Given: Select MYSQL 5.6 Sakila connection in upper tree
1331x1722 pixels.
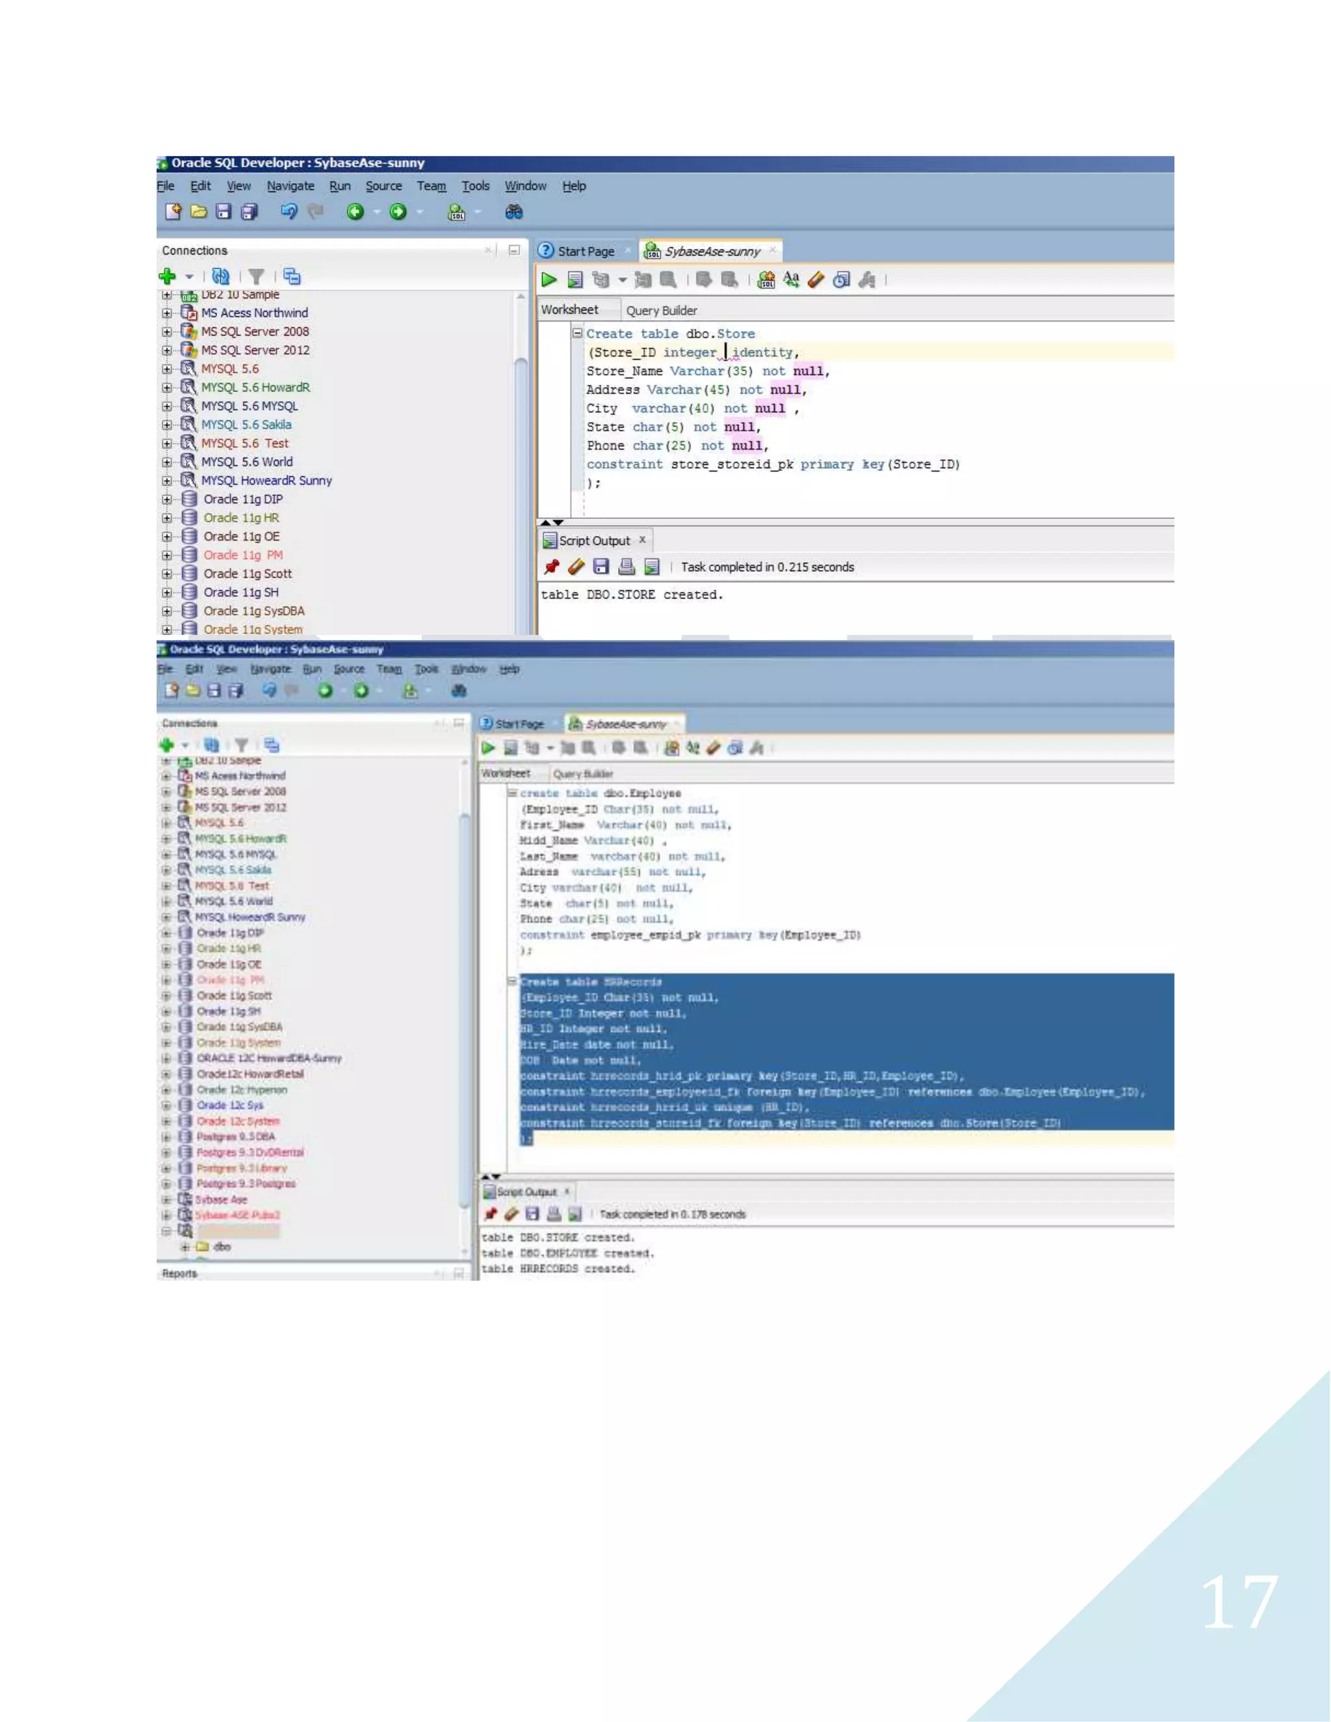Looking at the screenshot, I should pos(246,424).
